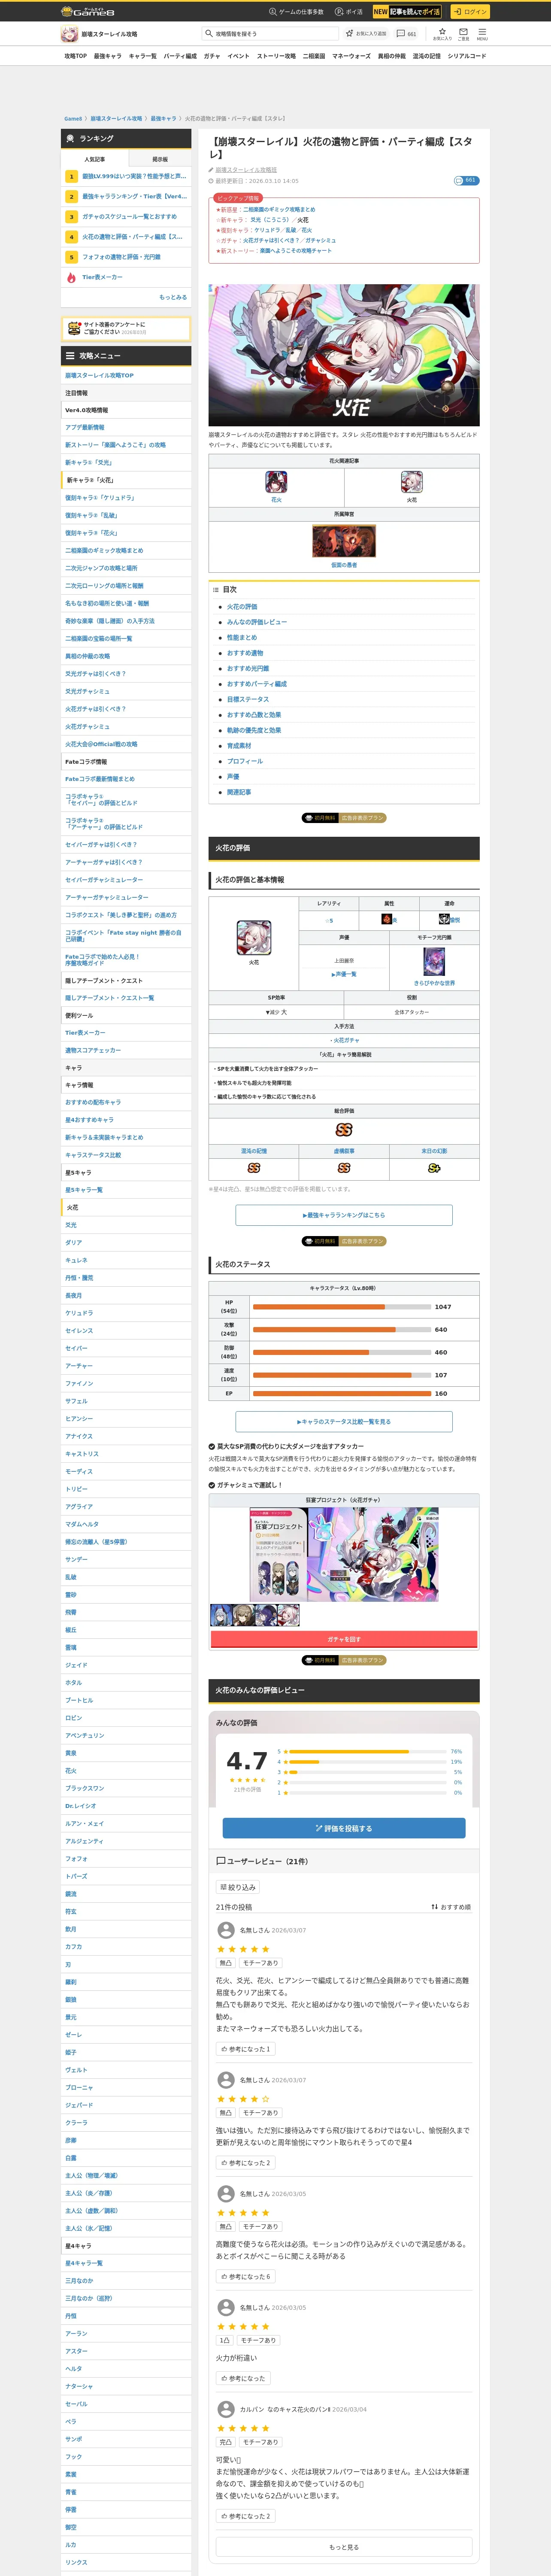Select the パーティ編成 nav menu item
This screenshot has height=2576, width=551.
180,56
